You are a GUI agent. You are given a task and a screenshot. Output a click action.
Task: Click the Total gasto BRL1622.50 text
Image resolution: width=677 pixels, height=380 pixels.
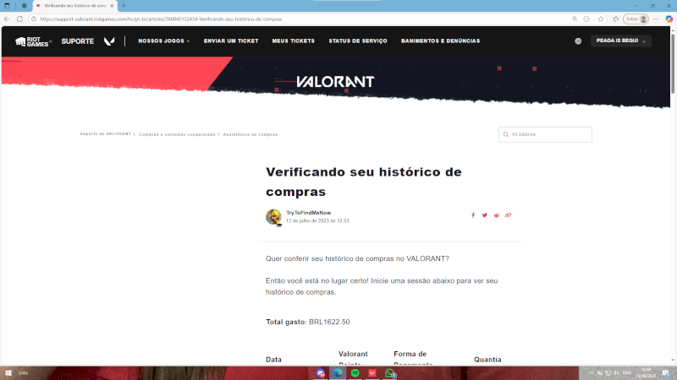coord(308,322)
